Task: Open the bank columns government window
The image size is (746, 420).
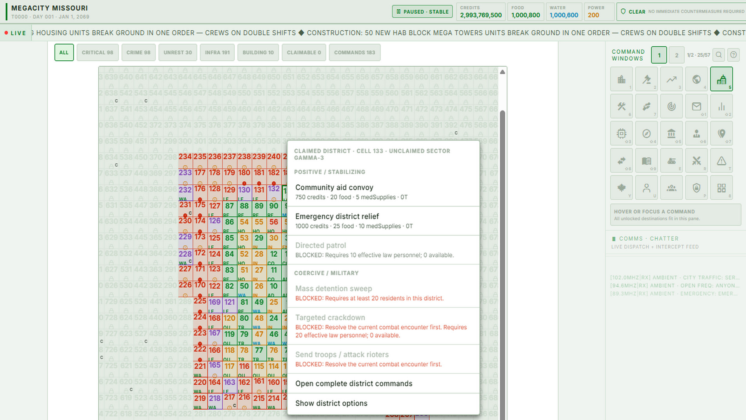Action: click(x=671, y=133)
